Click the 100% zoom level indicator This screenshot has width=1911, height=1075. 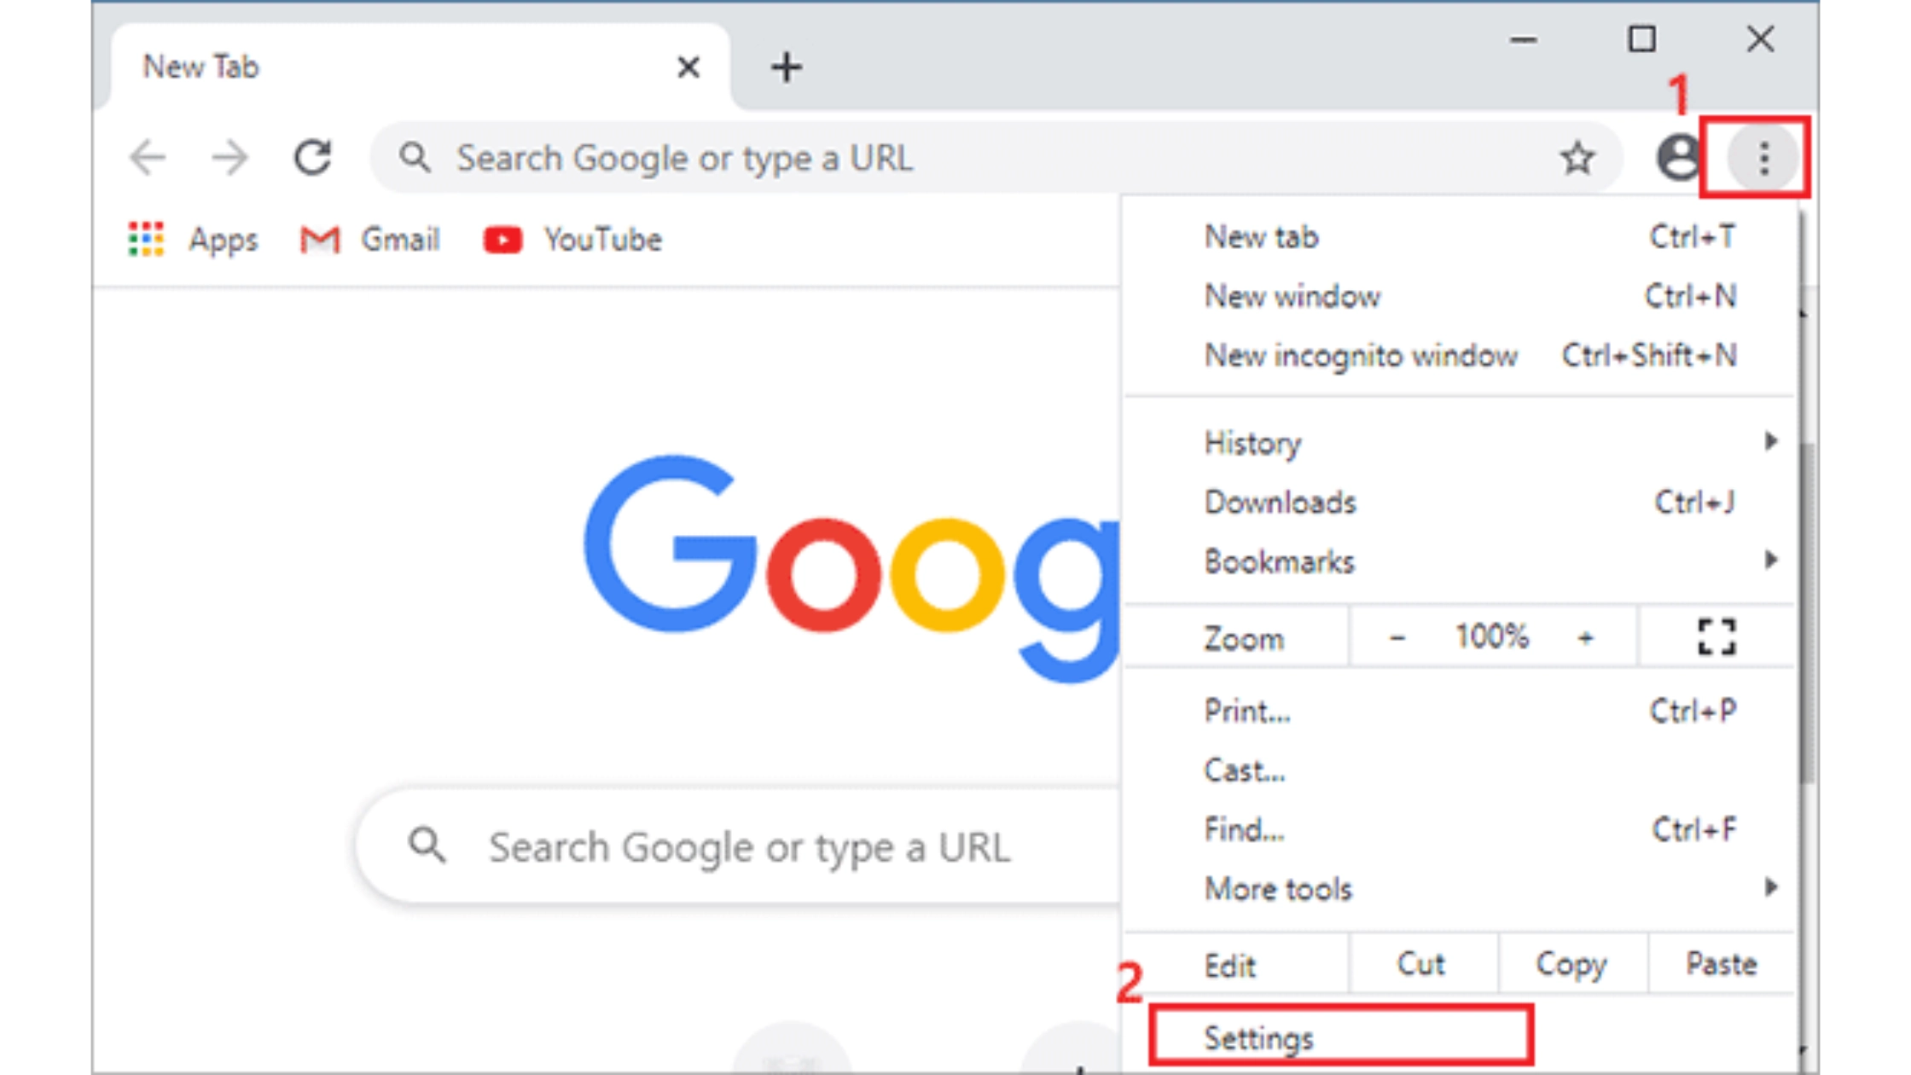tap(1491, 636)
